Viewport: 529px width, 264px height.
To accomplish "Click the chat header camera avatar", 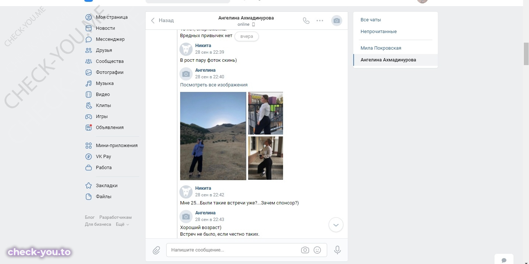I will coord(336,21).
